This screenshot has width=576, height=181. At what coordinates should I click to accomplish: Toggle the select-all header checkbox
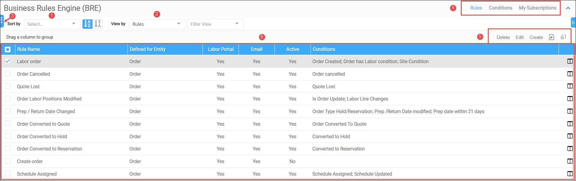click(x=8, y=49)
